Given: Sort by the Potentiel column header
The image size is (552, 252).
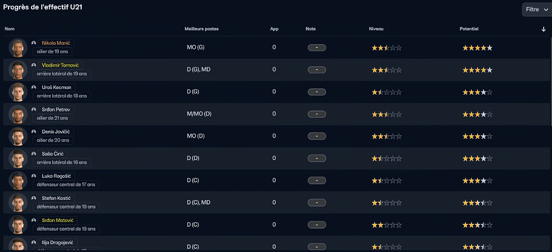Looking at the screenshot, I should (469, 29).
